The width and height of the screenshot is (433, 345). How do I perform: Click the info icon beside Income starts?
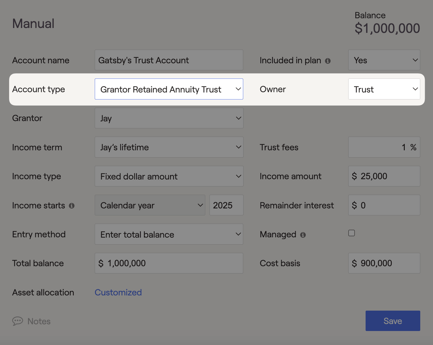tap(72, 206)
